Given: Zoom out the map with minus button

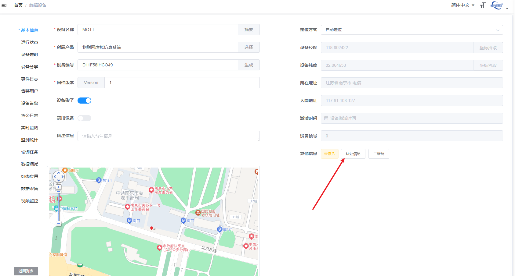Looking at the screenshot, I should [59, 224].
